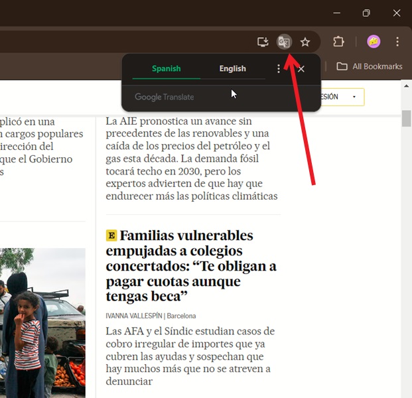Expand the session dropdown arrow
Viewport: 412px width, 398px height.
[354, 97]
